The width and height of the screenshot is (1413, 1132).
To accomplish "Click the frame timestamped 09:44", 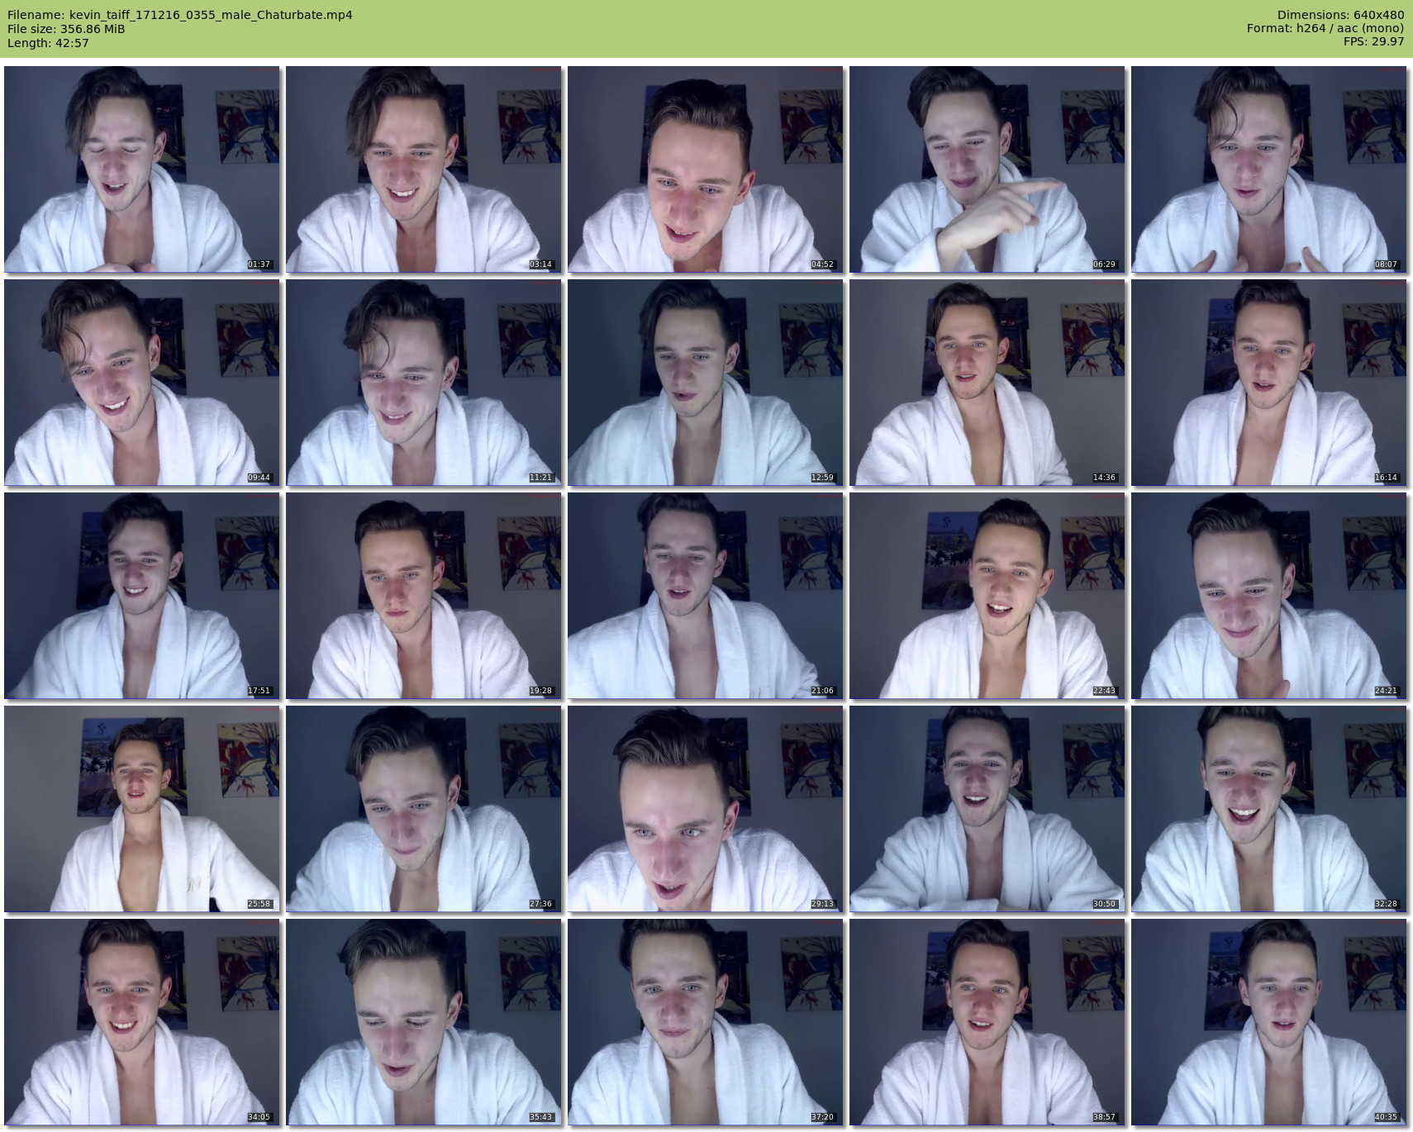I will click(141, 382).
